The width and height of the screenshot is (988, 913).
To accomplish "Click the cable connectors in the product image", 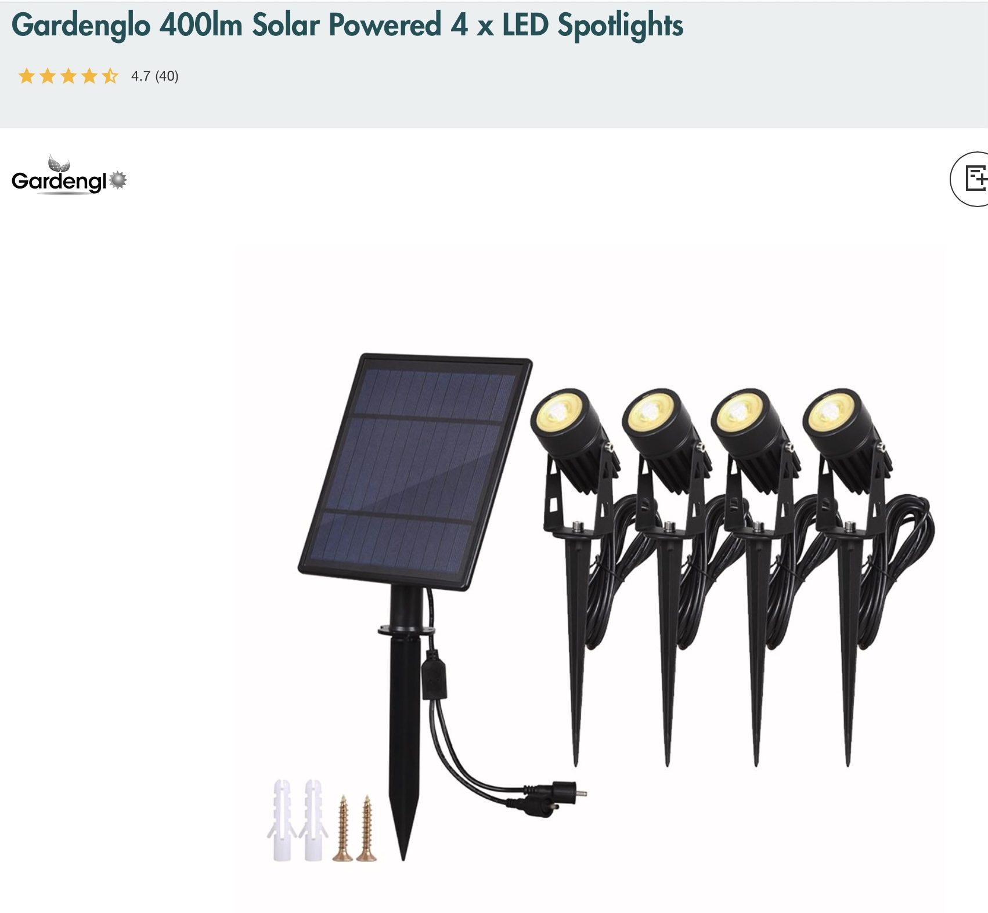I will [x=546, y=798].
